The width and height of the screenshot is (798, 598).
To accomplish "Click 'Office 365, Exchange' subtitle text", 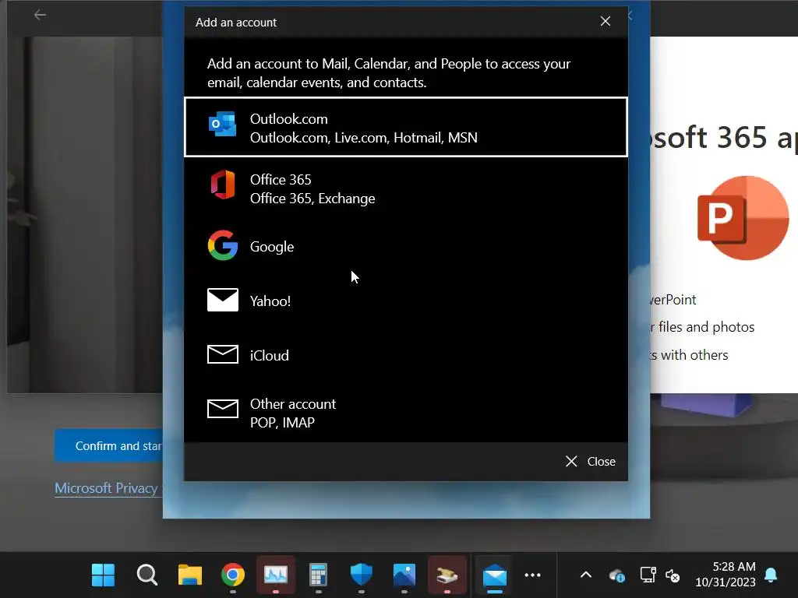I will [x=312, y=199].
